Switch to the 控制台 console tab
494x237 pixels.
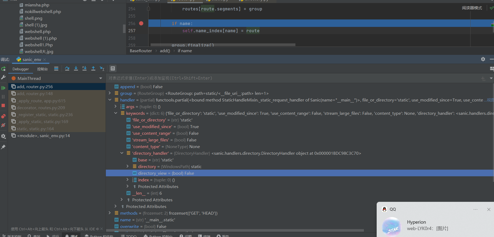(x=42, y=69)
